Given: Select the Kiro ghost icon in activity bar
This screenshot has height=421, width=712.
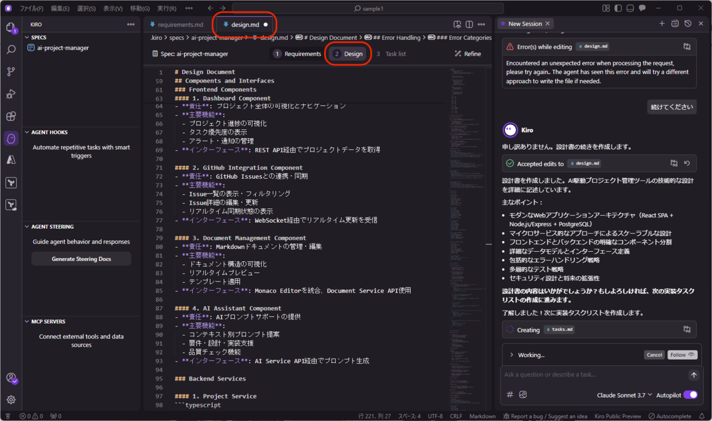Looking at the screenshot, I should (x=11, y=138).
